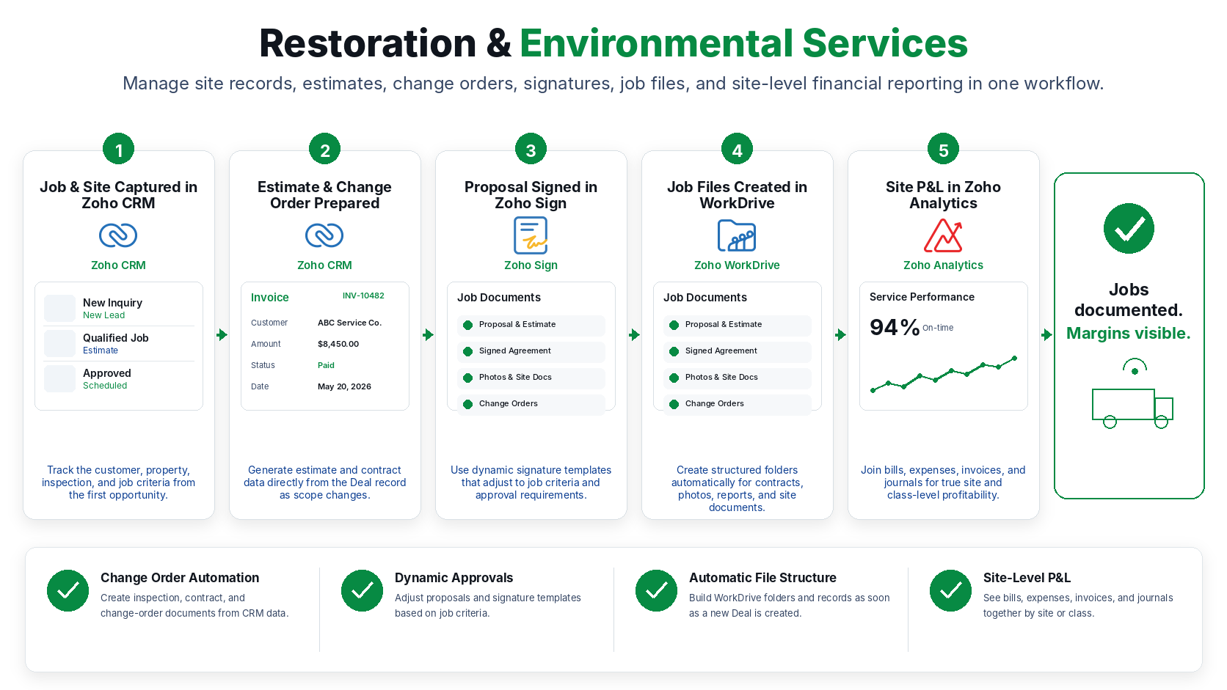The image size is (1227, 690).
Task: Click the Margins visible. green text
Action: pyautogui.click(x=1129, y=334)
